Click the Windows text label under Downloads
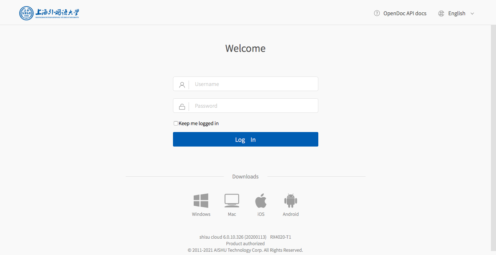The image size is (496, 255). click(x=201, y=214)
